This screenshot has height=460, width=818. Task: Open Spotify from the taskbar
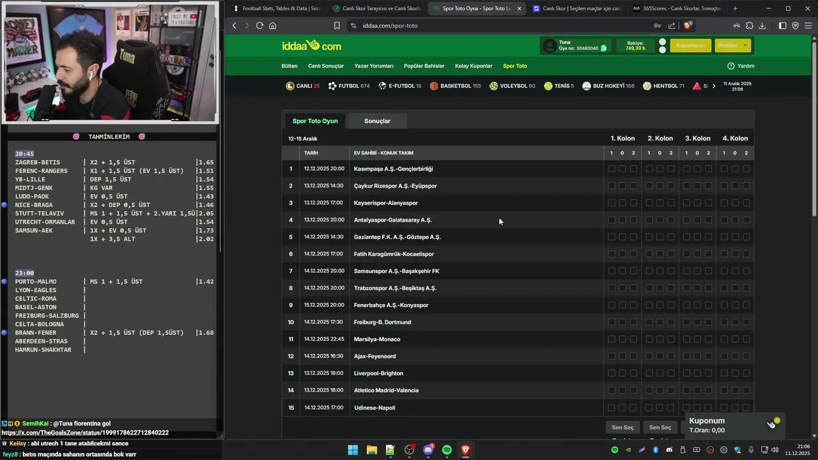pos(447,450)
